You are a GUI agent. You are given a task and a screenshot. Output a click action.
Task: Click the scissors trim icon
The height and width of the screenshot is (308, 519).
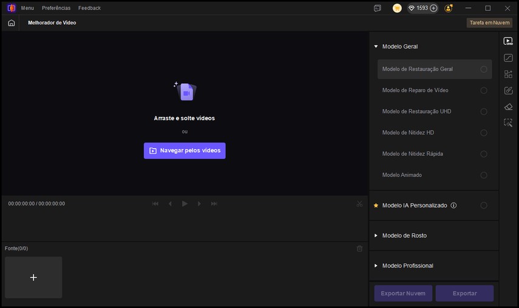coord(359,204)
